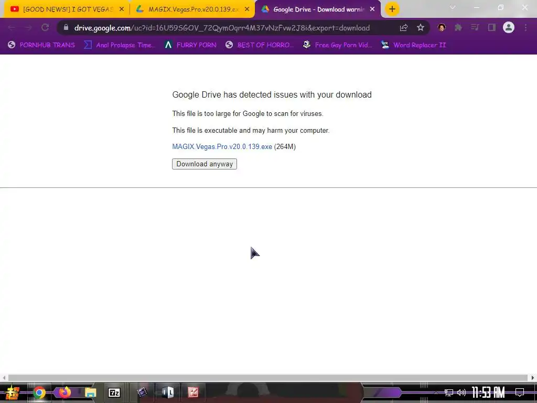Viewport: 537px width, 403px height.
Task: Show hidden system tray icons
Action: 436,393
